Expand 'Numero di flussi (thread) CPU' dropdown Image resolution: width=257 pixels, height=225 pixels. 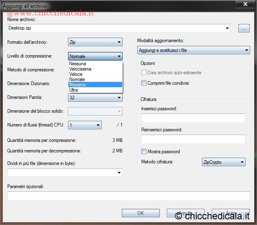85,125
